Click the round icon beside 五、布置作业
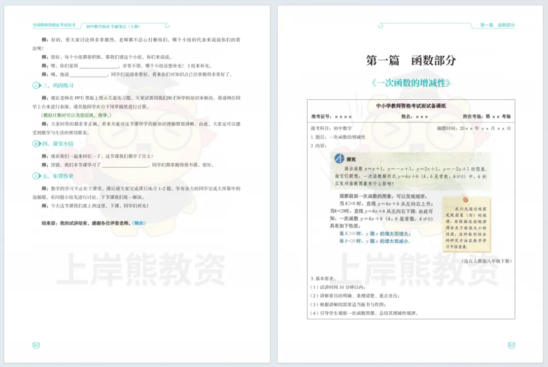 [37, 176]
